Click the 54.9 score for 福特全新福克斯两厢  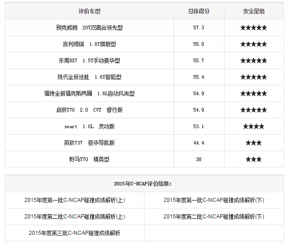[198, 93]
